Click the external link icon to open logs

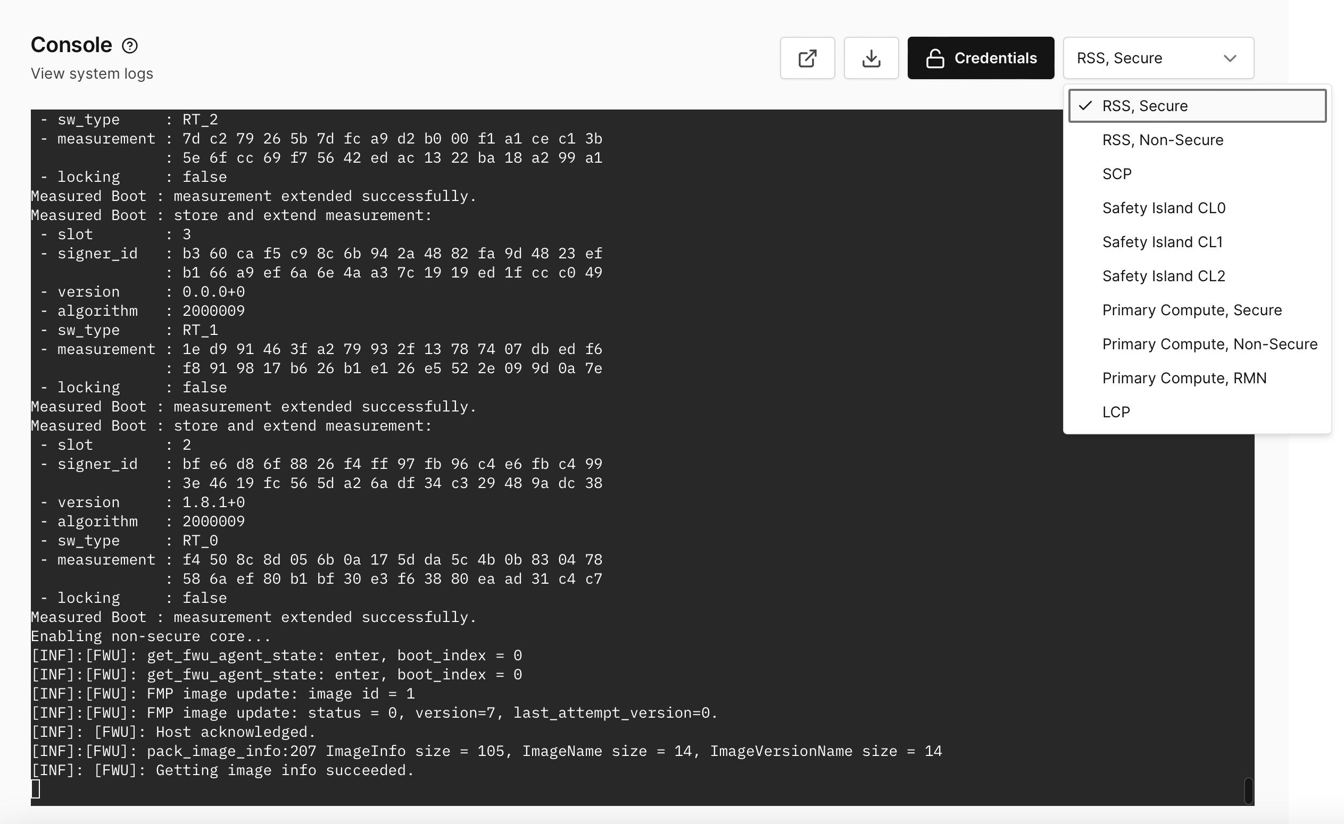[806, 57]
